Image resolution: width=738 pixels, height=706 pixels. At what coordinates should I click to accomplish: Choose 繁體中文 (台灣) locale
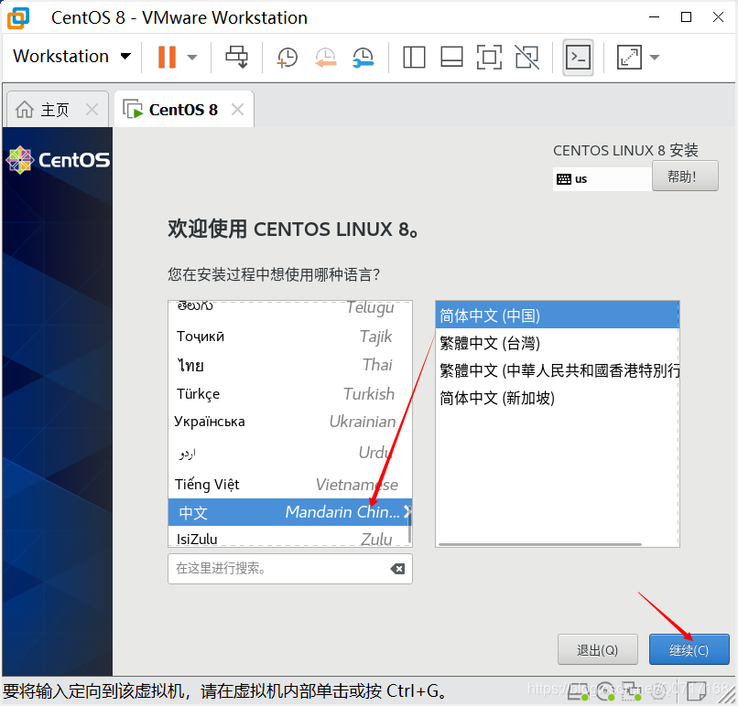558,343
